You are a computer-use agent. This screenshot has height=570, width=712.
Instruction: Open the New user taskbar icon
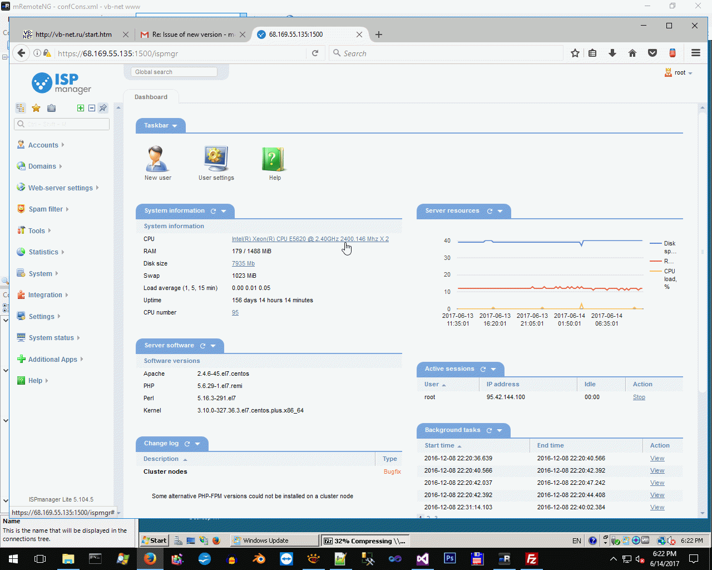(157, 159)
